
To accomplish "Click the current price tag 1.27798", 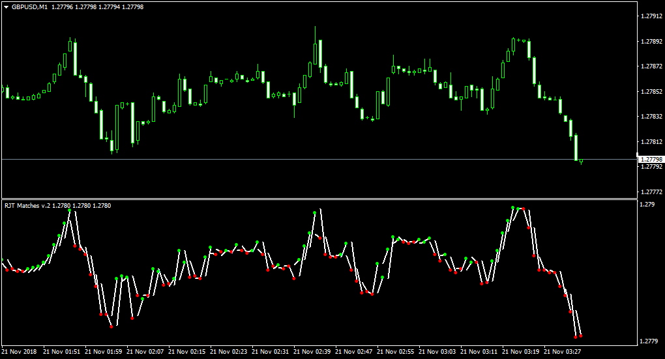I will (651, 160).
